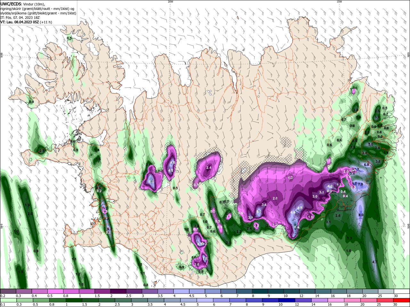This screenshot has height=307, width=410.
Task: Click the '4.8' snowfall value on the map
Action: click(x=172, y=162)
